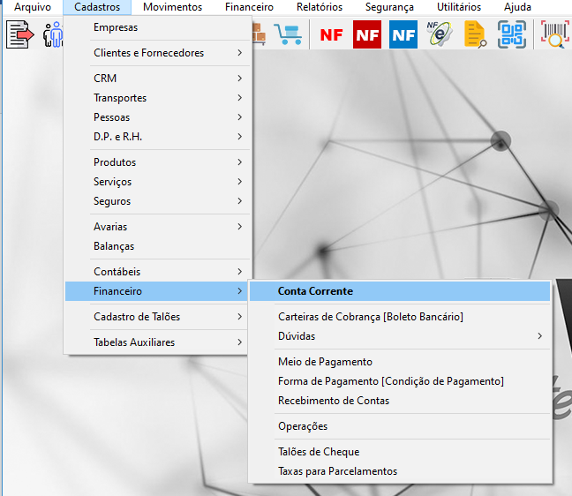Screen dimensions: 572x496
Task: Open the Segurança menu
Action: coord(389,7)
